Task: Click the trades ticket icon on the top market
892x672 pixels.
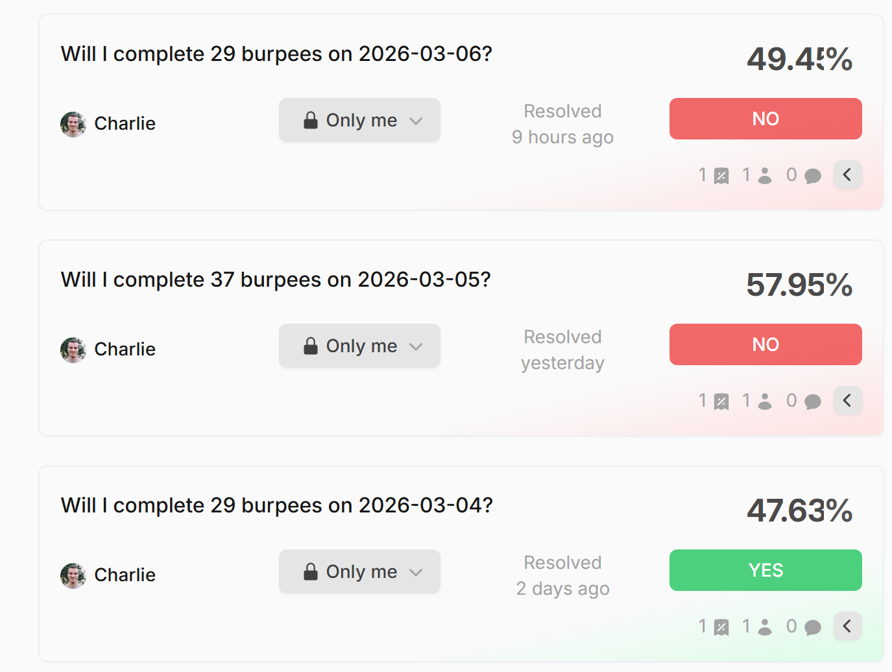Action: 720,174
